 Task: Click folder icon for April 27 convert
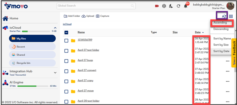tap(73, 71)
